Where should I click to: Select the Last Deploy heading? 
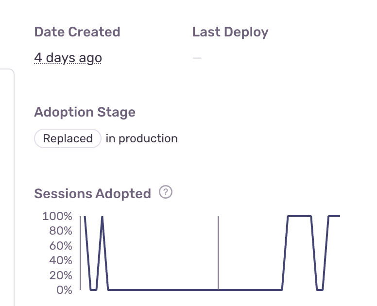point(230,32)
